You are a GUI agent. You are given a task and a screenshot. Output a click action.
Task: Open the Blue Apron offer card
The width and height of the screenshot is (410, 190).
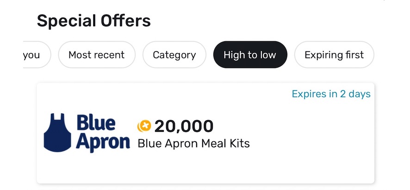pyautogui.click(x=205, y=133)
